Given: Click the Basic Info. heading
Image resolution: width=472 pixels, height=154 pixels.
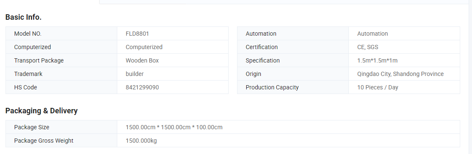Looking at the screenshot, I should click(24, 17).
